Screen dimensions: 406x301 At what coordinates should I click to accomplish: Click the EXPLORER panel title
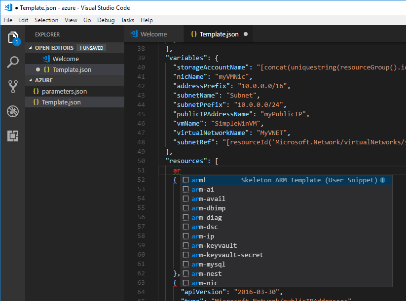tap(47, 34)
